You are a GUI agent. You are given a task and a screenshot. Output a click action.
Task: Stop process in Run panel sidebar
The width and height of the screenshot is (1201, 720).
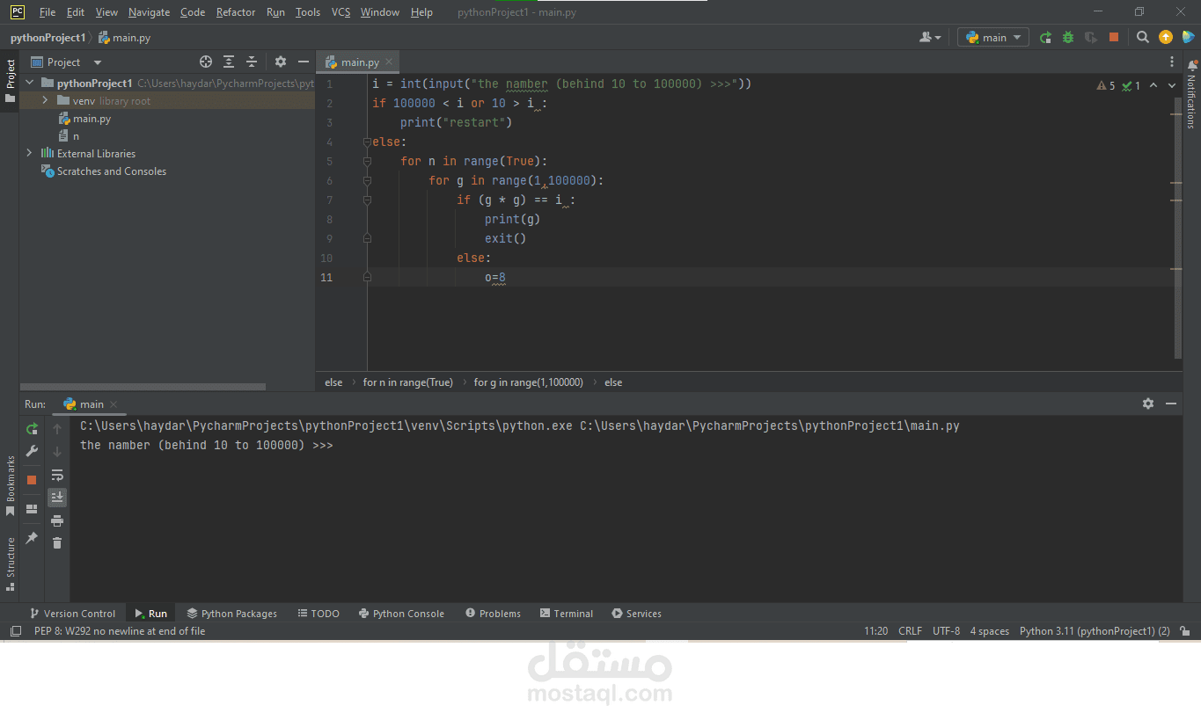tap(32, 480)
